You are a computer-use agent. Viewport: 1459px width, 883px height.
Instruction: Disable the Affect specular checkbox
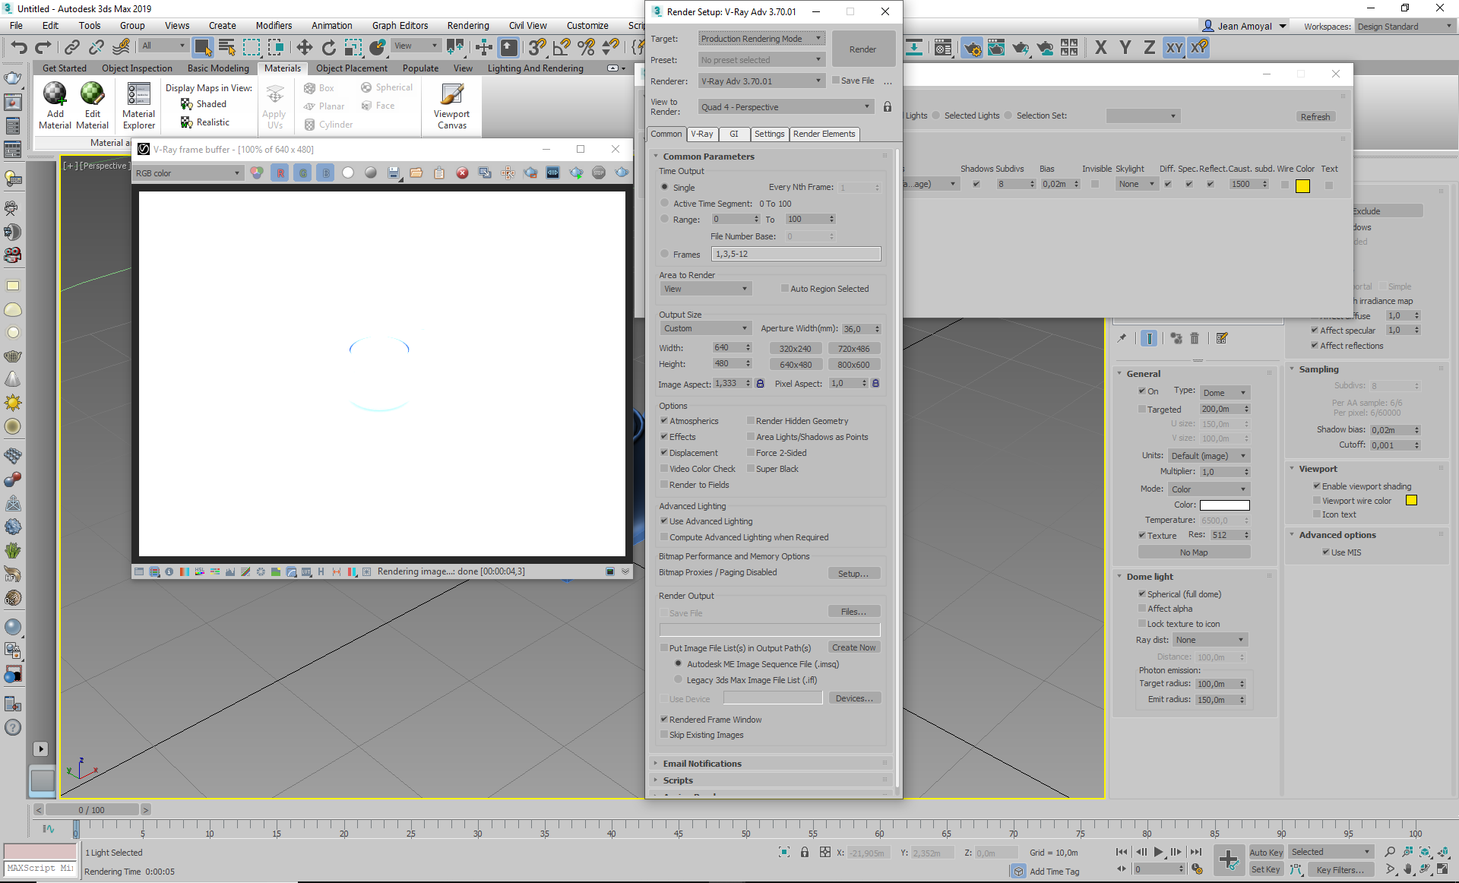1315,330
